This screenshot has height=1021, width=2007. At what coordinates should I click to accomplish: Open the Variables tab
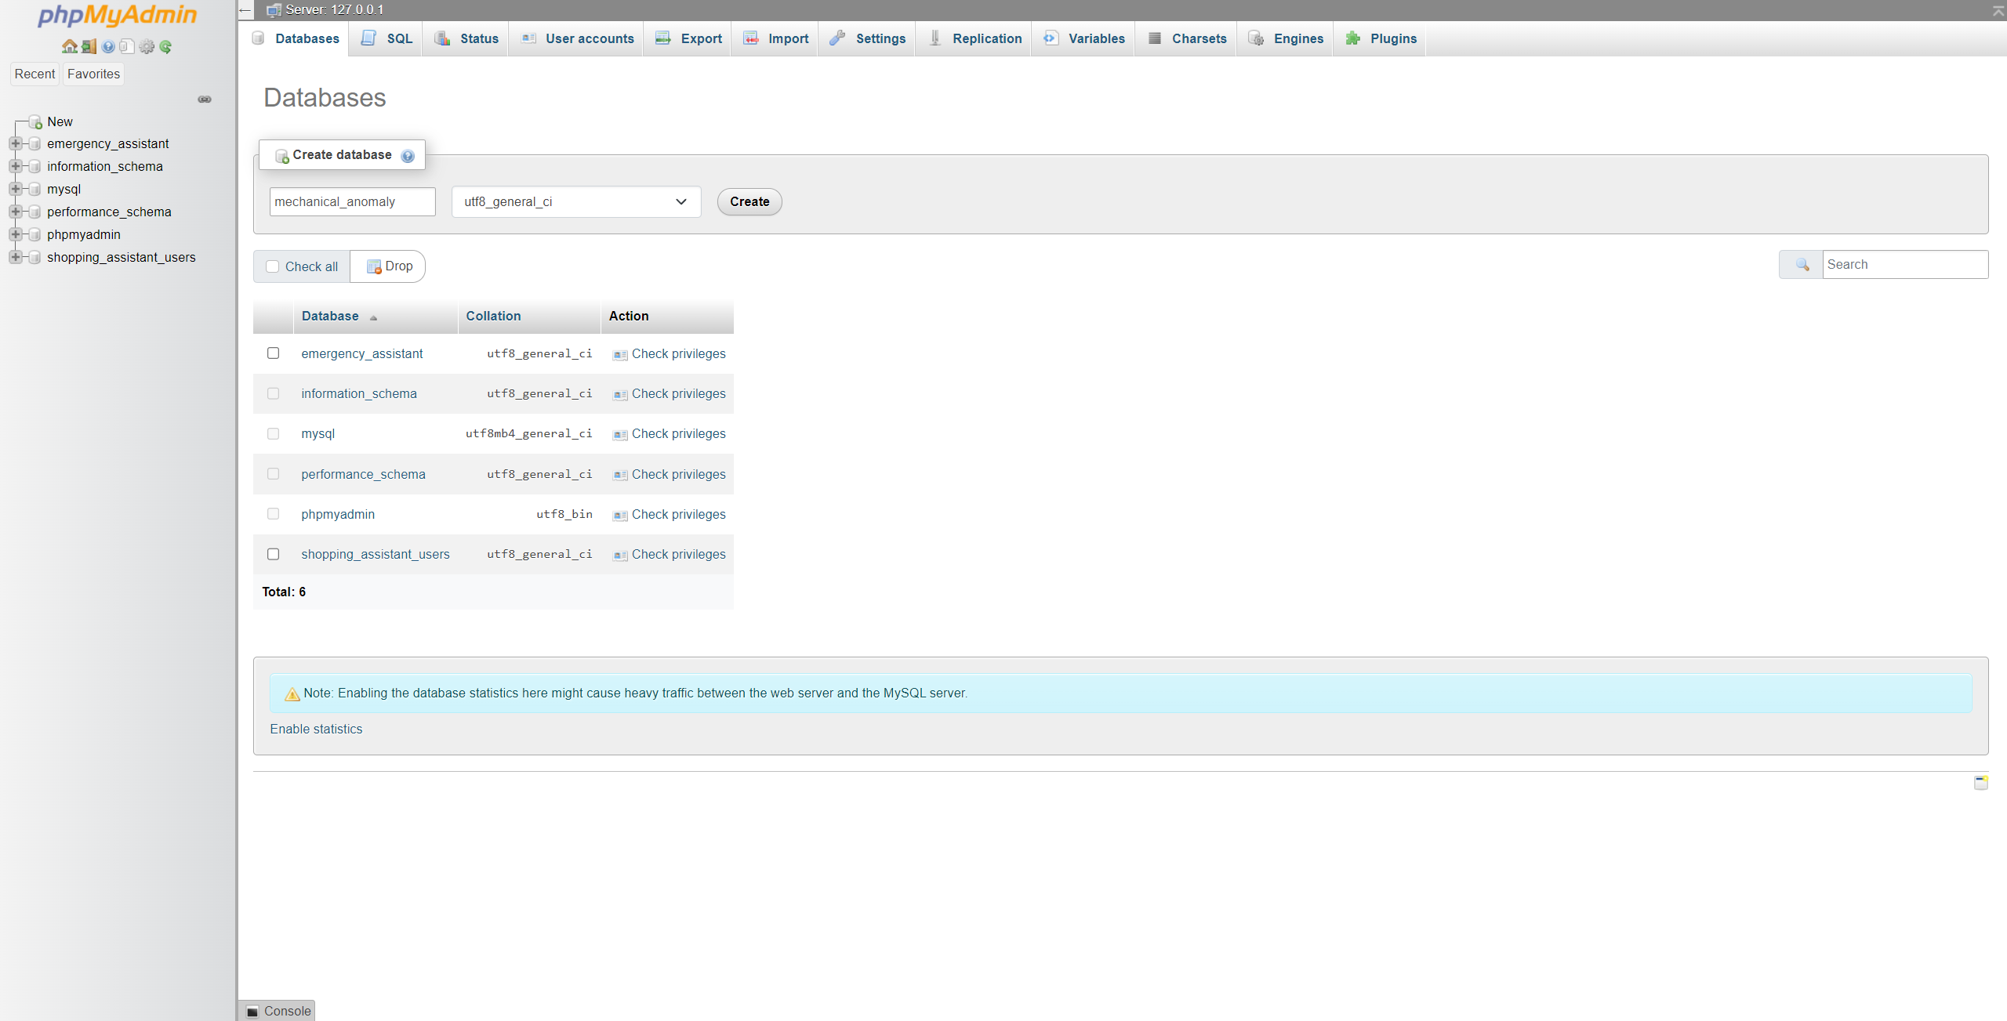(1083, 38)
